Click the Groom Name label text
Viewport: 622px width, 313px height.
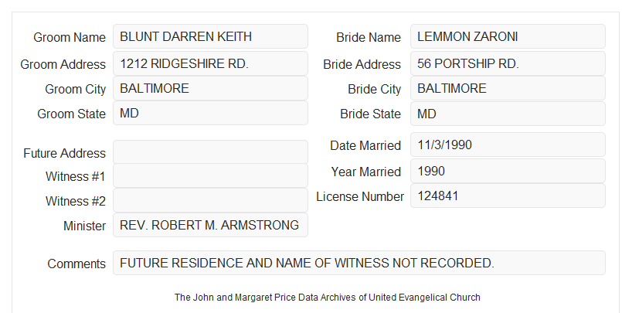[70, 37]
